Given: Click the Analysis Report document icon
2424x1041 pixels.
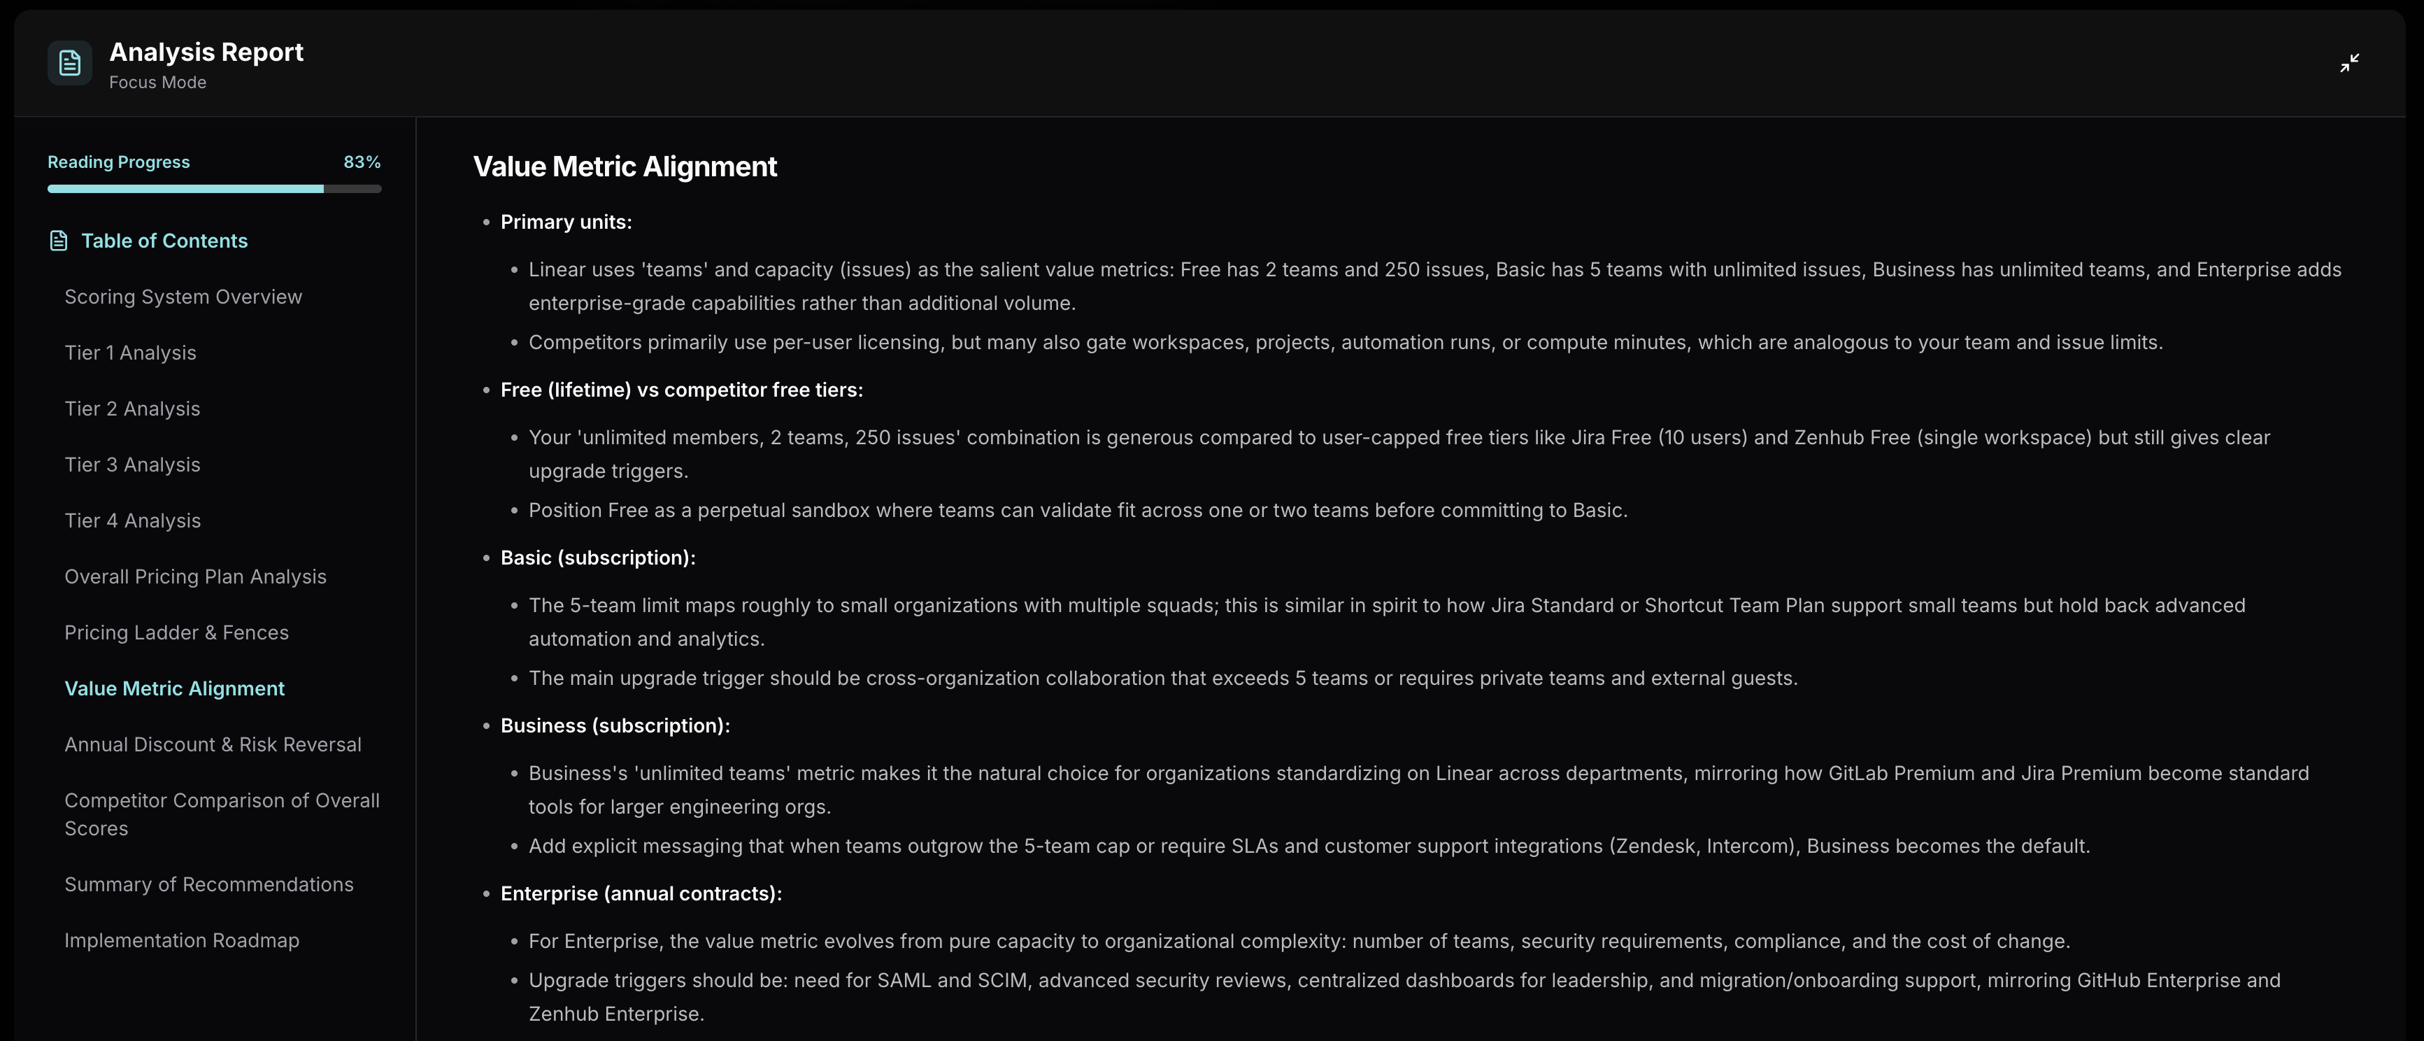Looking at the screenshot, I should 70,63.
